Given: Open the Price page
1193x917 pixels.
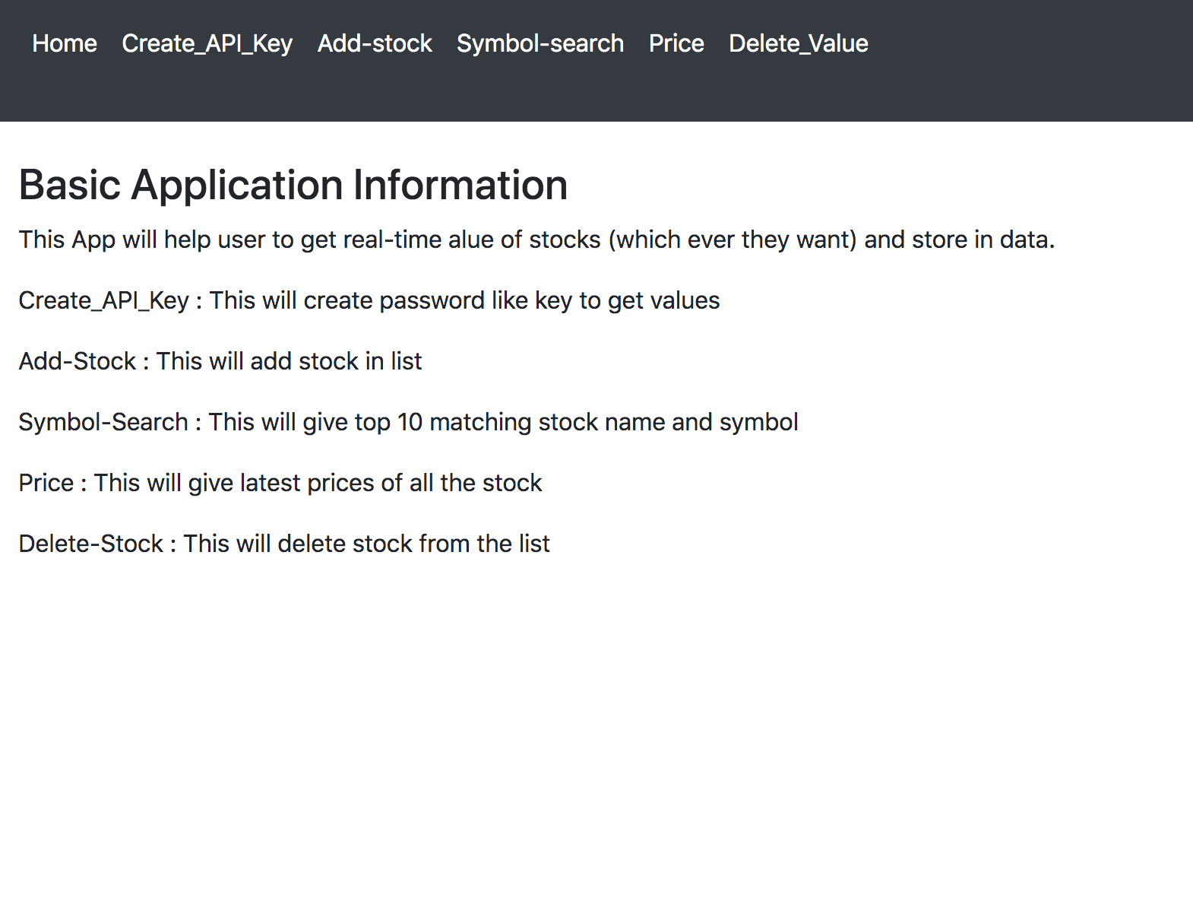Looking at the screenshot, I should [676, 43].
